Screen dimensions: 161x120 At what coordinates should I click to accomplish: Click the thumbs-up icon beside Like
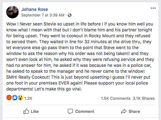pyautogui.click(x=26, y=111)
